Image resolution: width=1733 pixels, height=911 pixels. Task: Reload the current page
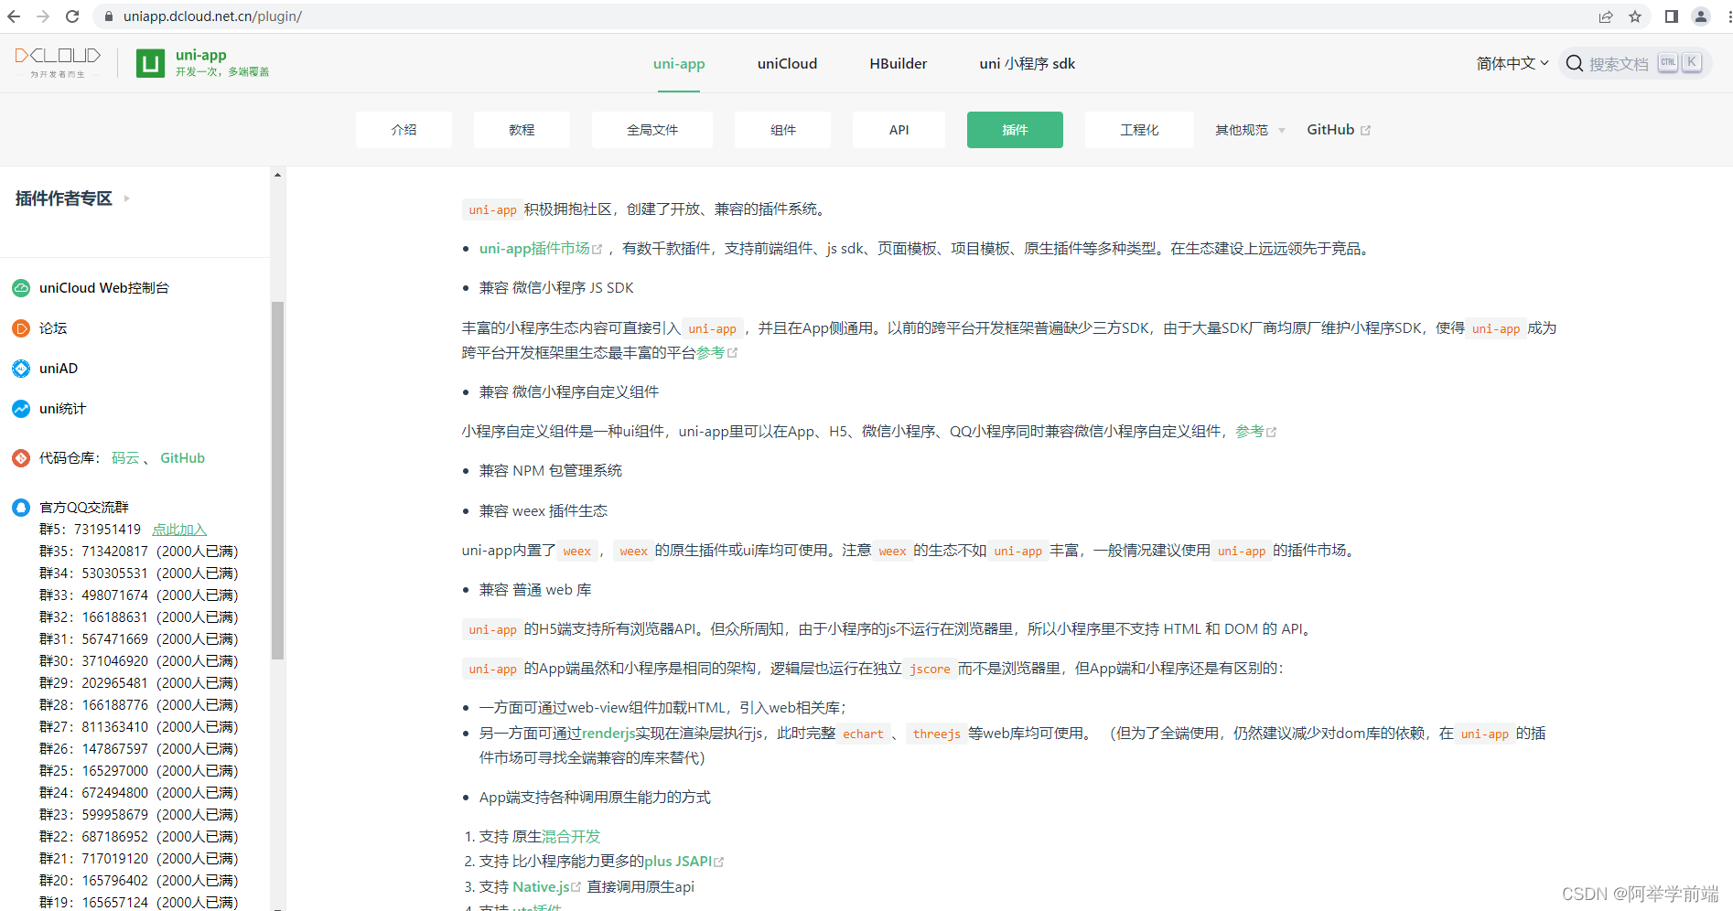[73, 16]
